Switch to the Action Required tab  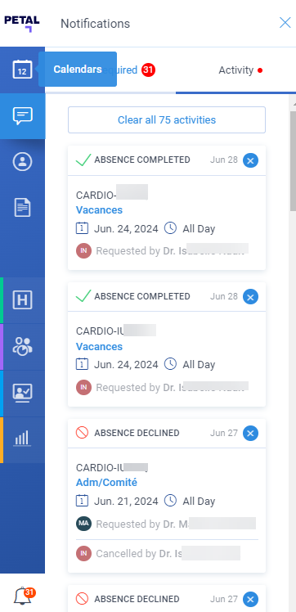coord(110,70)
